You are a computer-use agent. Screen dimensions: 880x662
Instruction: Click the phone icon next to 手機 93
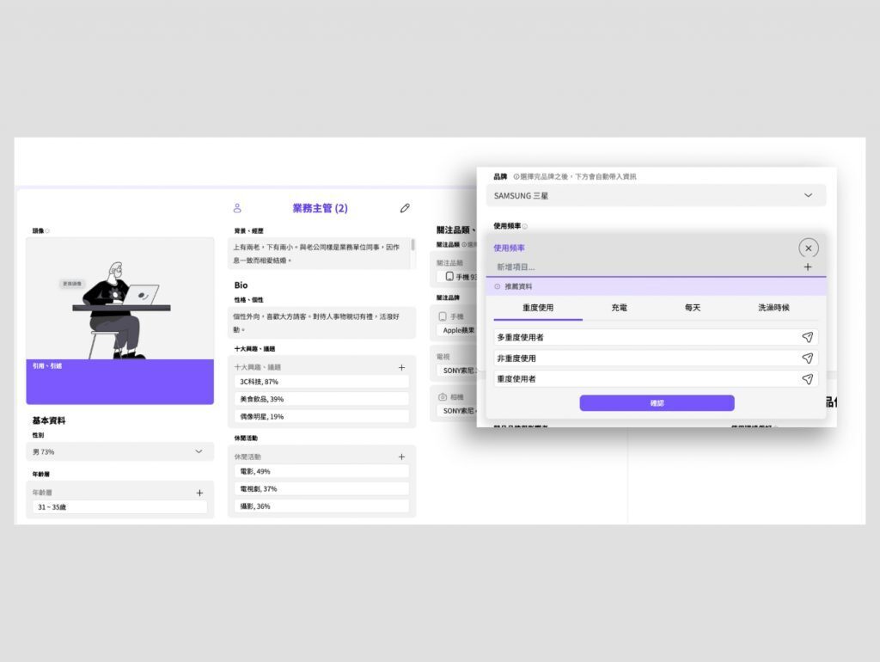[449, 276]
